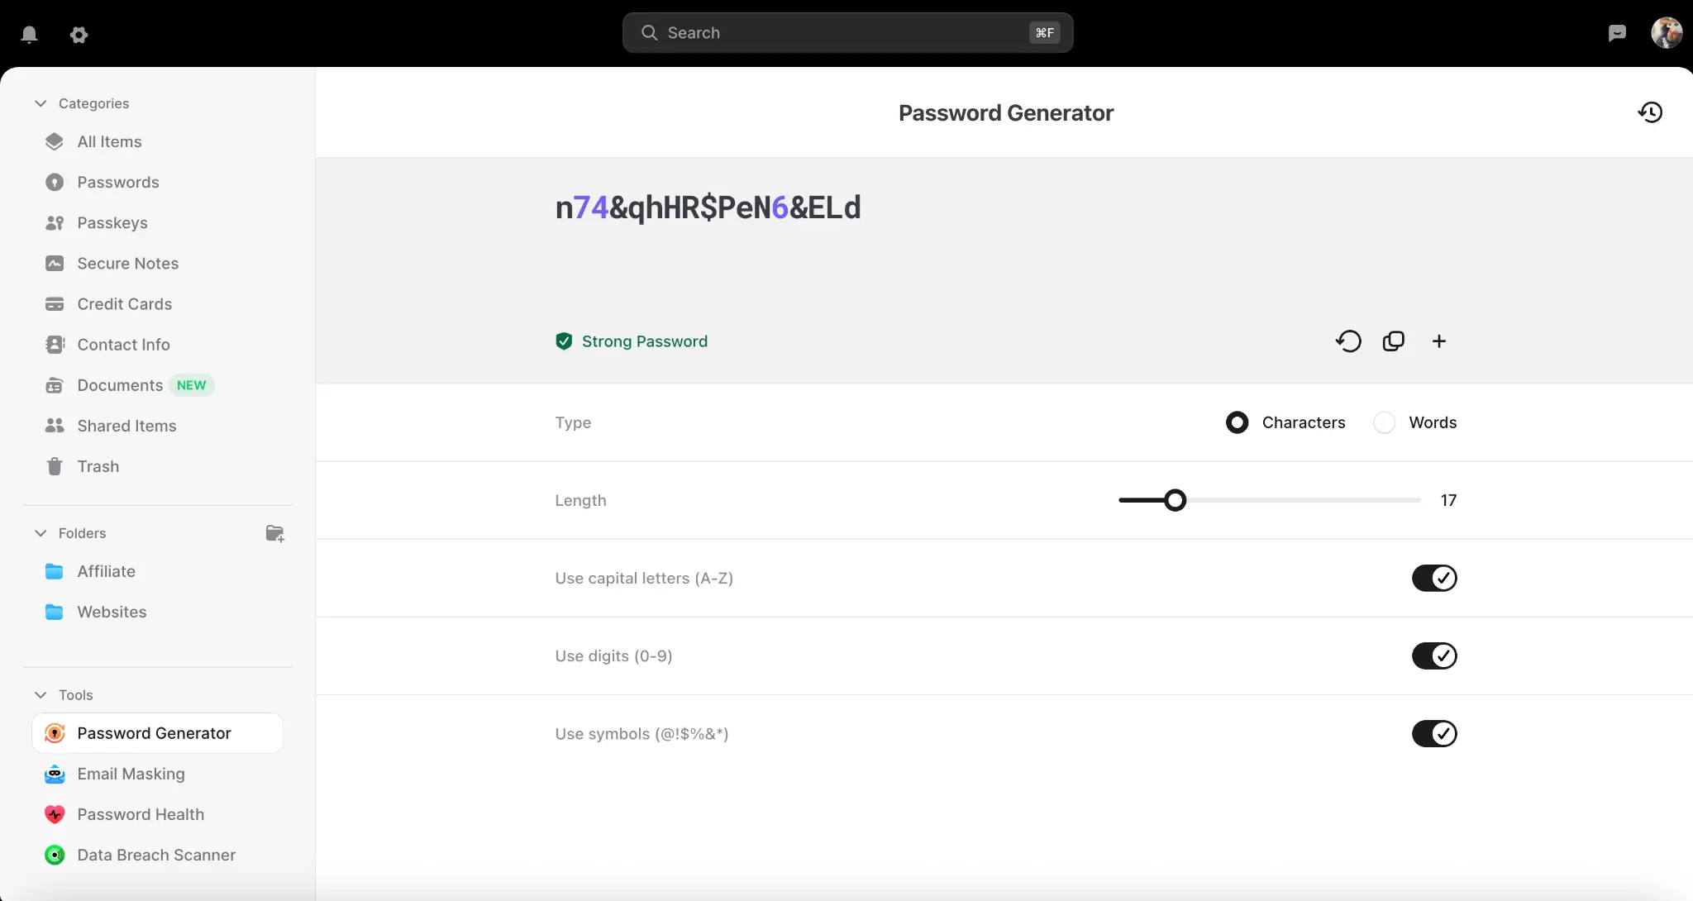Go to Password Health tool
The image size is (1693, 901).
(x=141, y=814)
